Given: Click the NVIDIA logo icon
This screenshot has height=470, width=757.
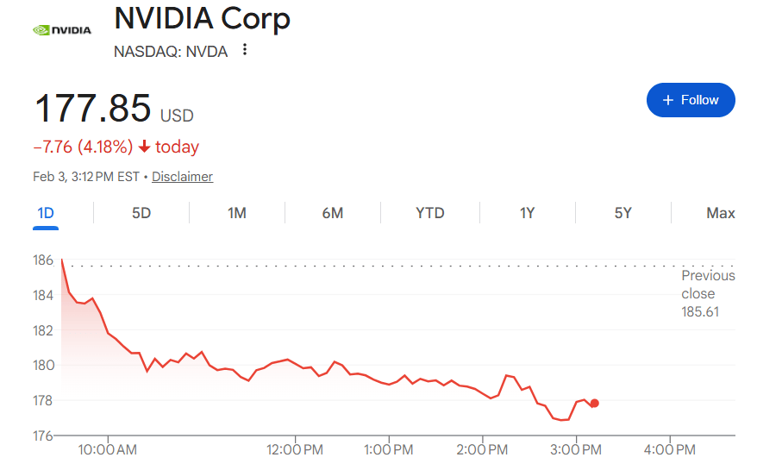Looking at the screenshot, I should [61, 30].
